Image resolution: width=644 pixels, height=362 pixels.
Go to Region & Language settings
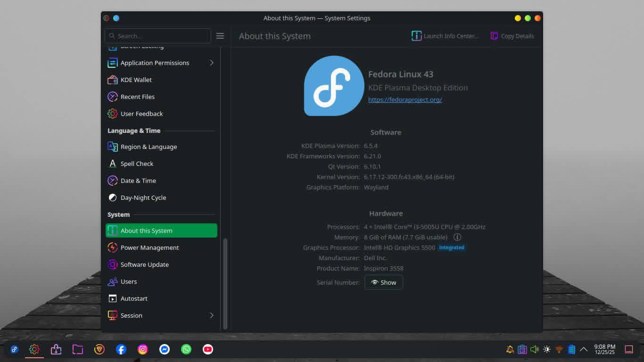click(x=161, y=147)
